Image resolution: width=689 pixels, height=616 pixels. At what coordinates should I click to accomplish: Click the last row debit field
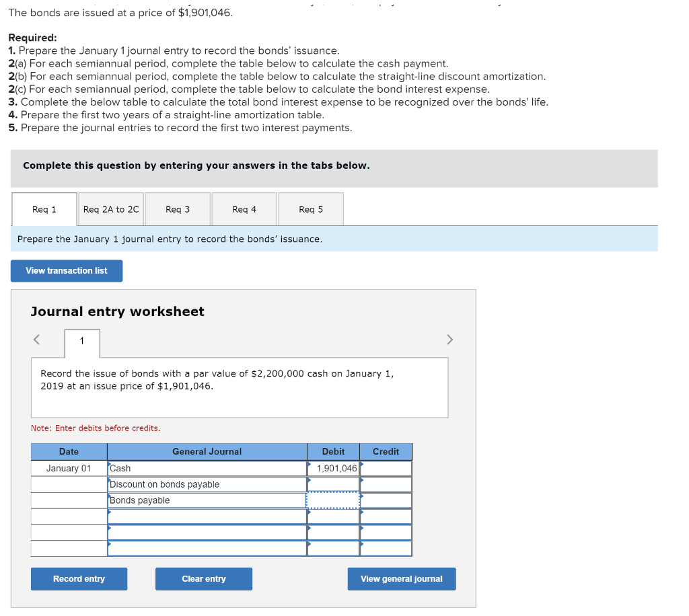point(334,549)
